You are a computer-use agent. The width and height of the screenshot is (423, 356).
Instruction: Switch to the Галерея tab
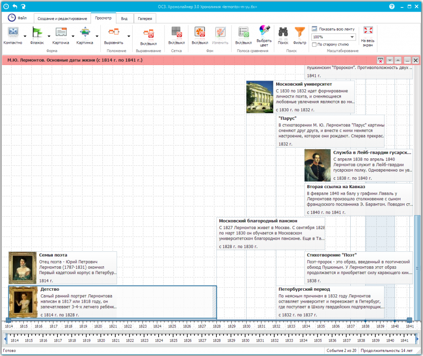coord(145,19)
